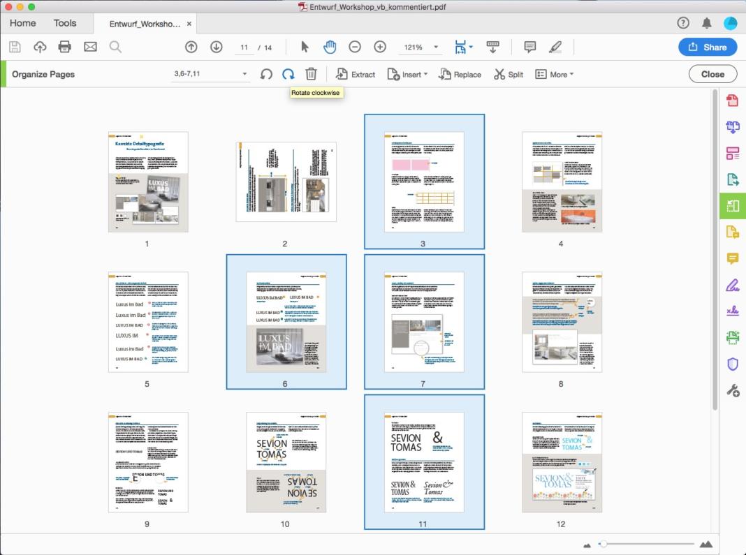Switch to the Tools tab

pos(64,23)
